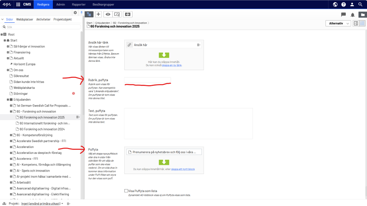Click the Rubrik, puffyta text field

(x=148, y=80)
